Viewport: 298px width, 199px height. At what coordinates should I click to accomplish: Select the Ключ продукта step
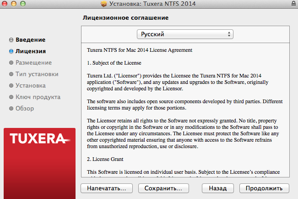pyautogui.click(x=38, y=97)
